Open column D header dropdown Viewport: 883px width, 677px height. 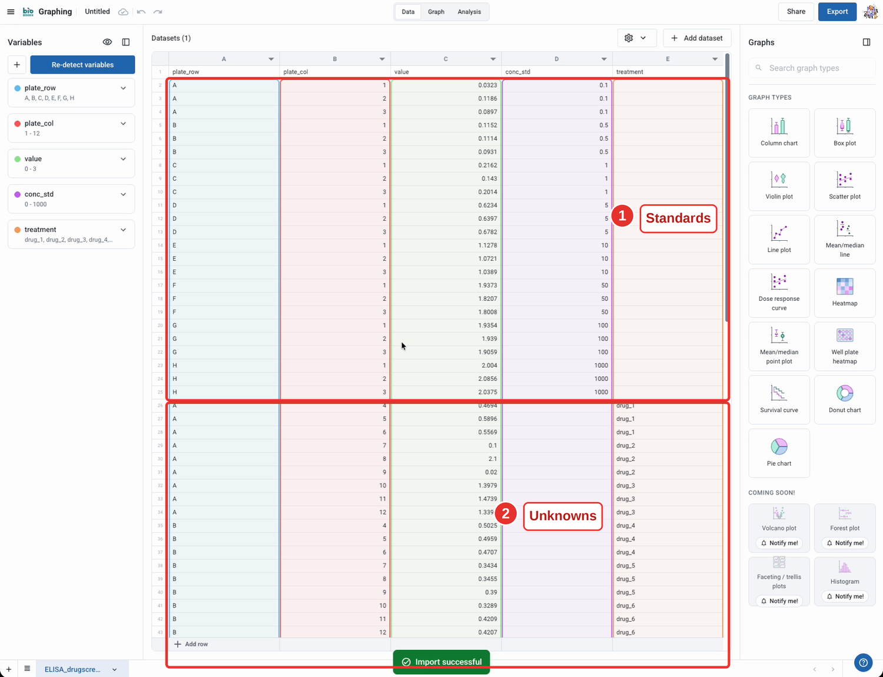point(604,59)
